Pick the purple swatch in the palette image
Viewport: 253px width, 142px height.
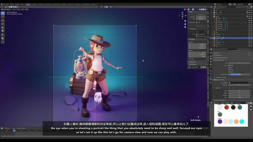click(x=220, y=122)
